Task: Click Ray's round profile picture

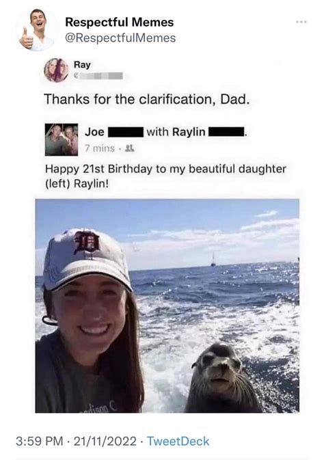Action: pyautogui.click(x=56, y=70)
